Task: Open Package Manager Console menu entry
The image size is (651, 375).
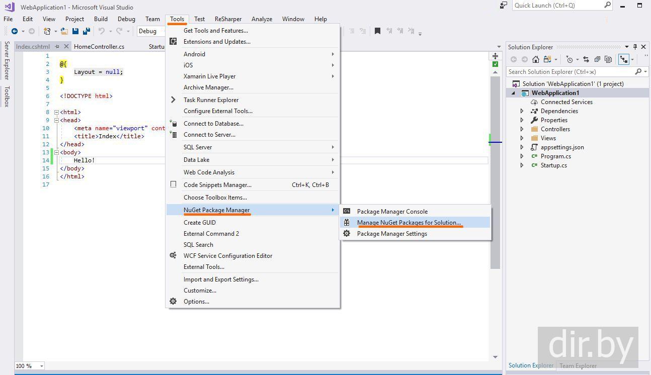Action: (x=392, y=211)
